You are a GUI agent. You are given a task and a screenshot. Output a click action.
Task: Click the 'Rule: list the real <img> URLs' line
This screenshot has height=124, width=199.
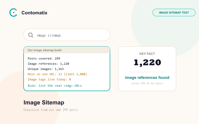click(x=55, y=86)
